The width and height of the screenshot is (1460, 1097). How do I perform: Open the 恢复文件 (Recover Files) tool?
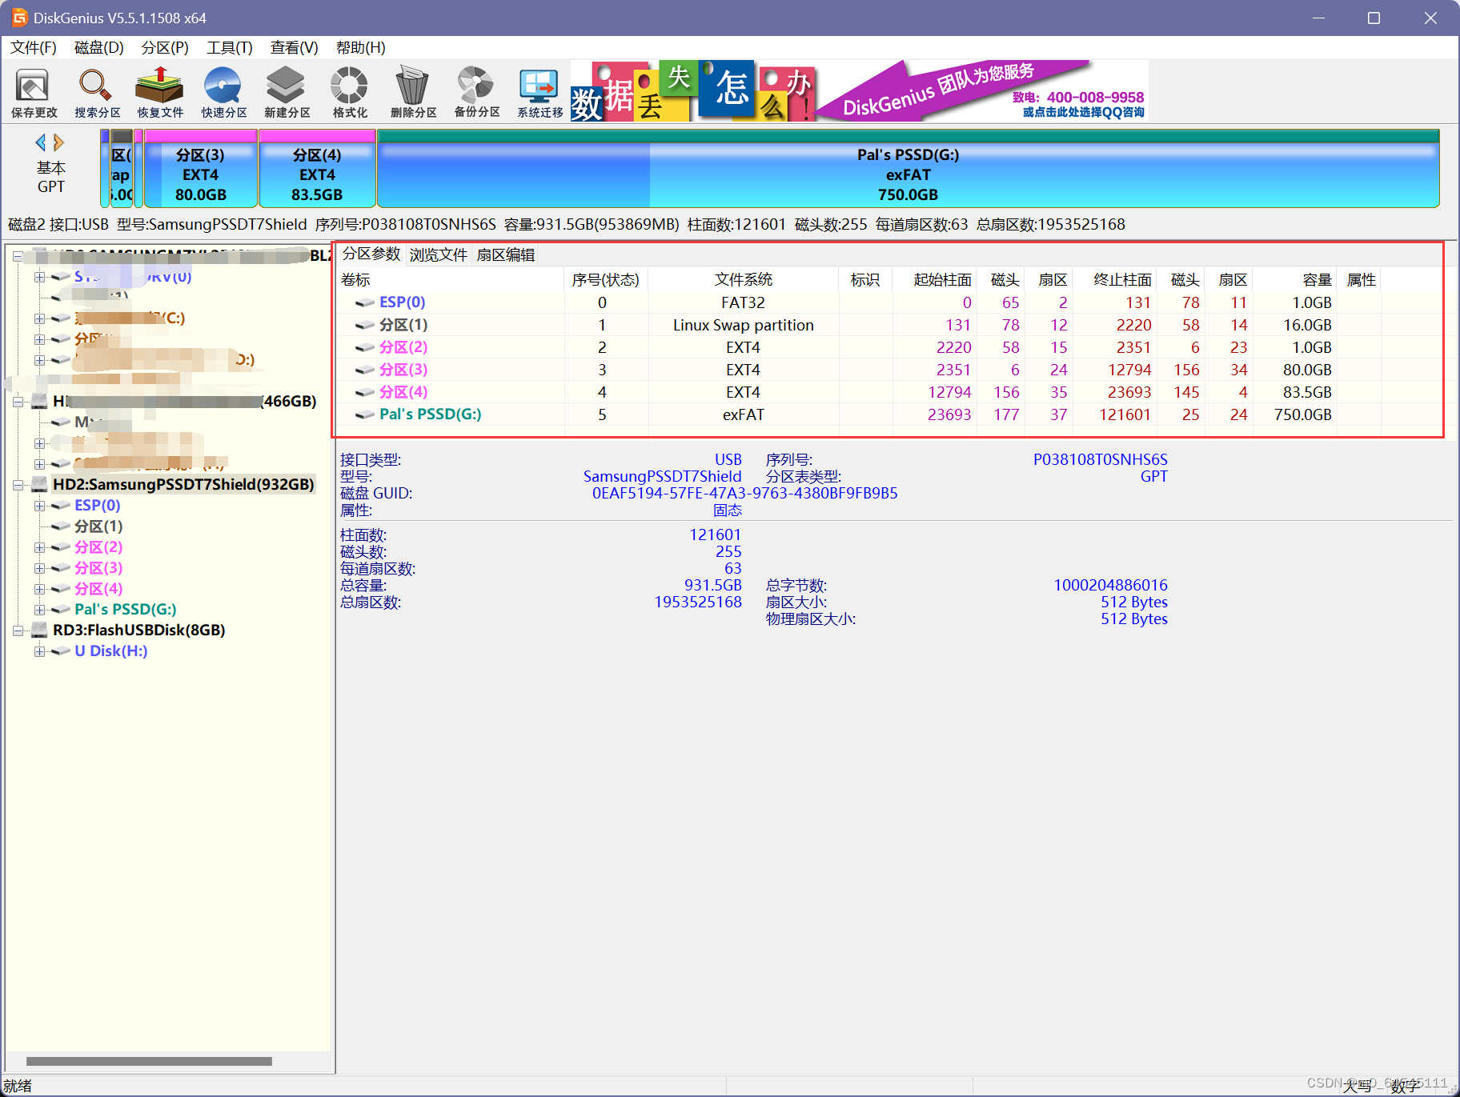[x=159, y=90]
